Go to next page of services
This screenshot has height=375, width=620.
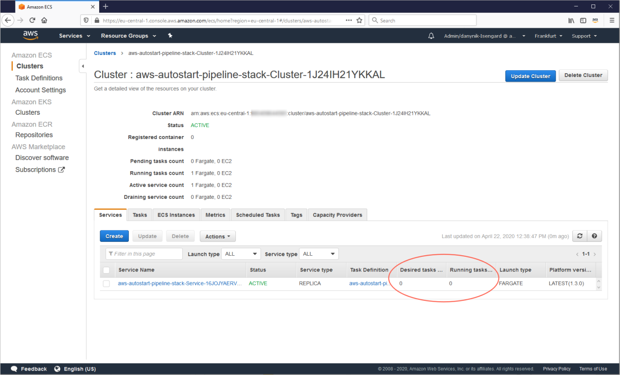tap(595, 254)
